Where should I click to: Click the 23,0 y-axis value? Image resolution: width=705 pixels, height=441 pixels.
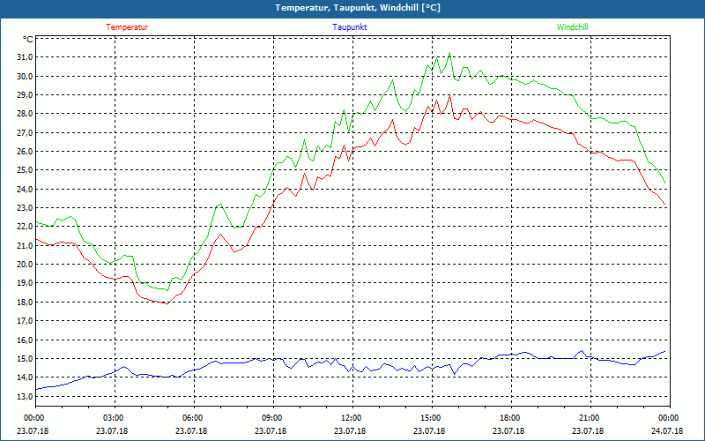(25, 208)
